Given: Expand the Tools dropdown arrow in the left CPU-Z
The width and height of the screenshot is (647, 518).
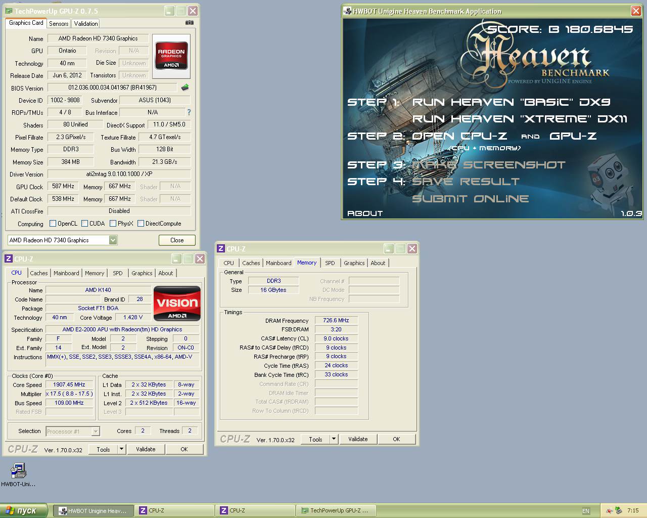Looking at the screenshot, I should coord(121,449).
